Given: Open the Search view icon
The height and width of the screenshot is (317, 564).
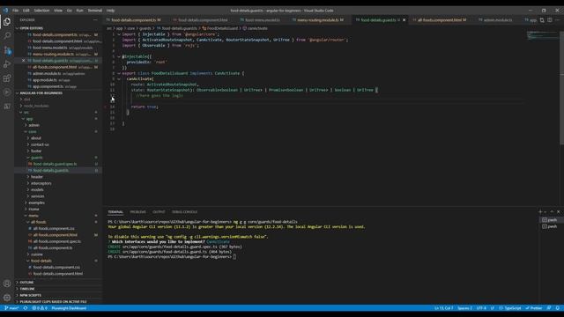Looking at the screenshot, I should [7, 35].
